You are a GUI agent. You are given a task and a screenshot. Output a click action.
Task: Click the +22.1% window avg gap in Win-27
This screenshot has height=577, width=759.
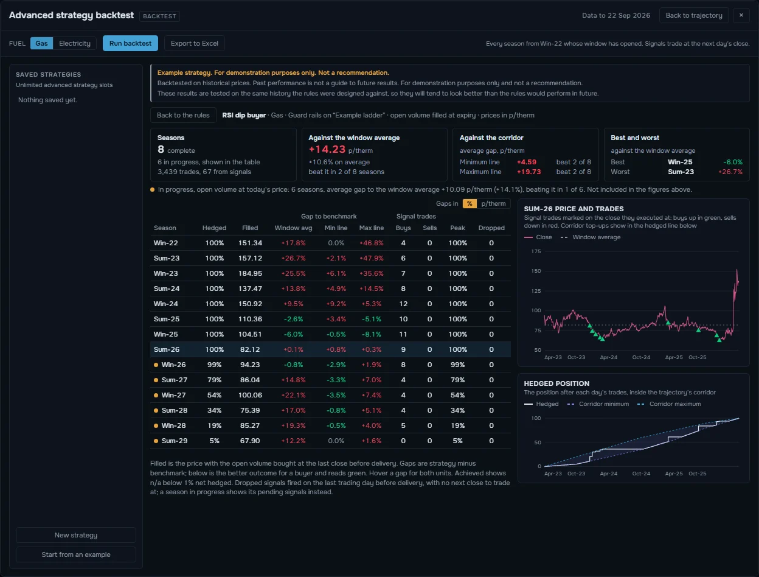click(293, 395)
